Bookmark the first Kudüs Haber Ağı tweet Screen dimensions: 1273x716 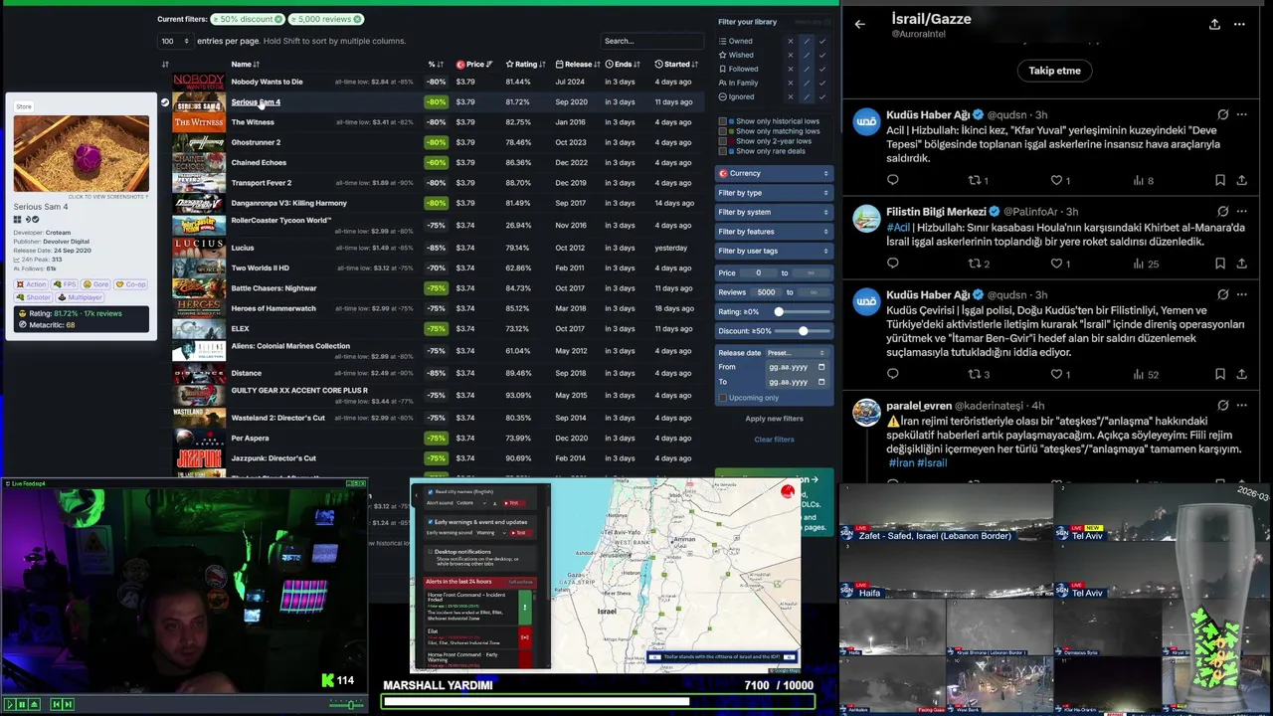(1219, 180)
